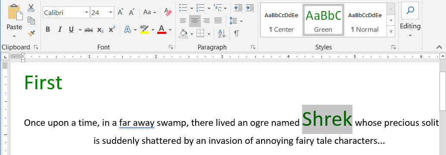Toggle Center paragraph alignment
This screenshot has width=446, height=155.
coord(195,21)
